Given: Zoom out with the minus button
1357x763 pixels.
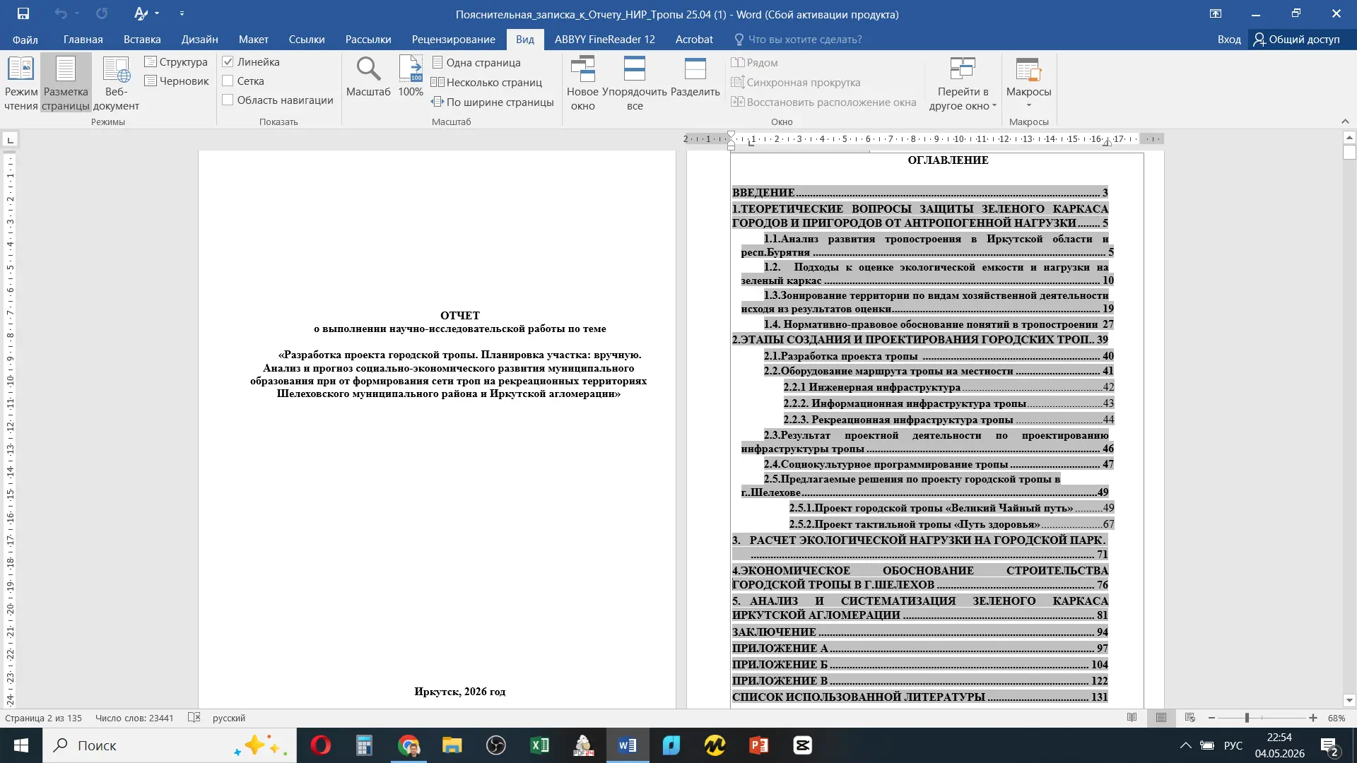Looking at the screenshot, I should (x=1211, y=718).
